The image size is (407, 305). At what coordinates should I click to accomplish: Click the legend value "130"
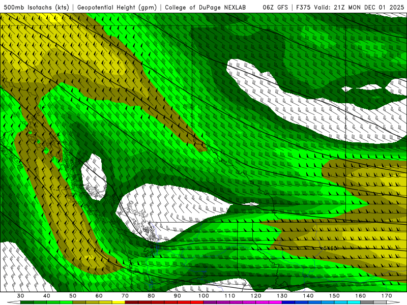click(282, 296)
